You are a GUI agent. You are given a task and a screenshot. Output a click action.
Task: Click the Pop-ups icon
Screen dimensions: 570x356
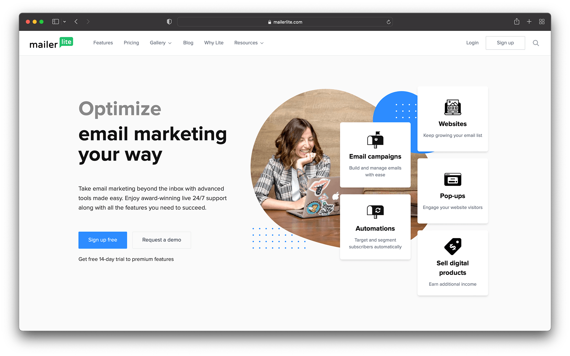(451, 178)
